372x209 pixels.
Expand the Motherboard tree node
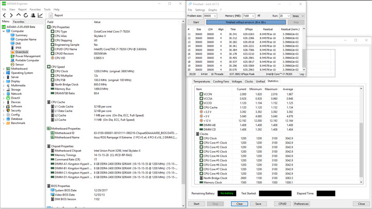(4, 69)
